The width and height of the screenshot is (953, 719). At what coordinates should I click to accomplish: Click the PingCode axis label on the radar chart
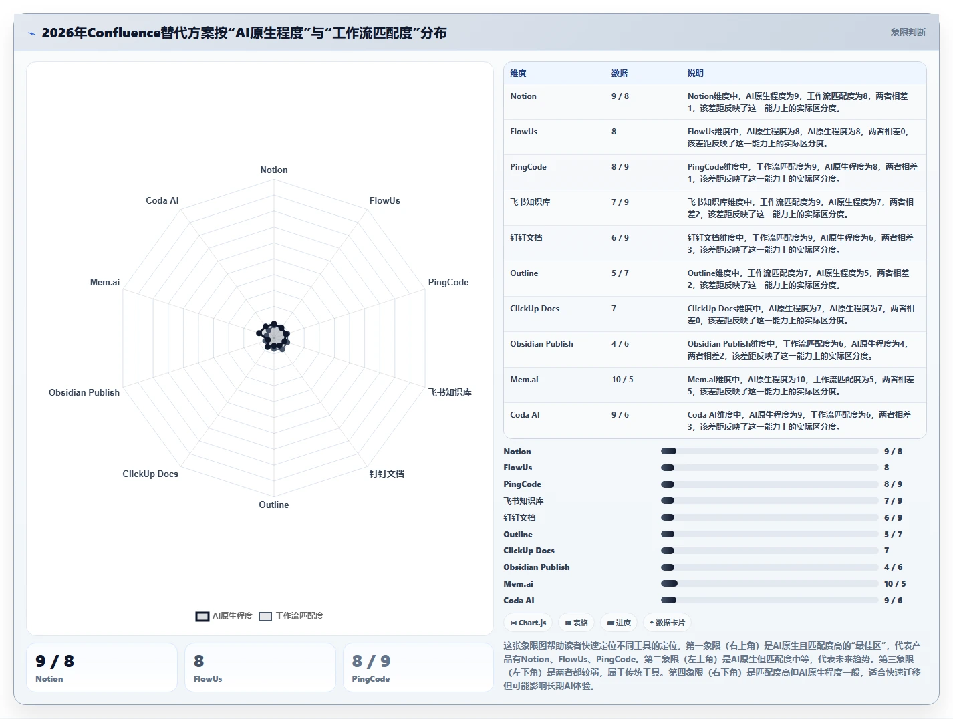click(448, 283)
